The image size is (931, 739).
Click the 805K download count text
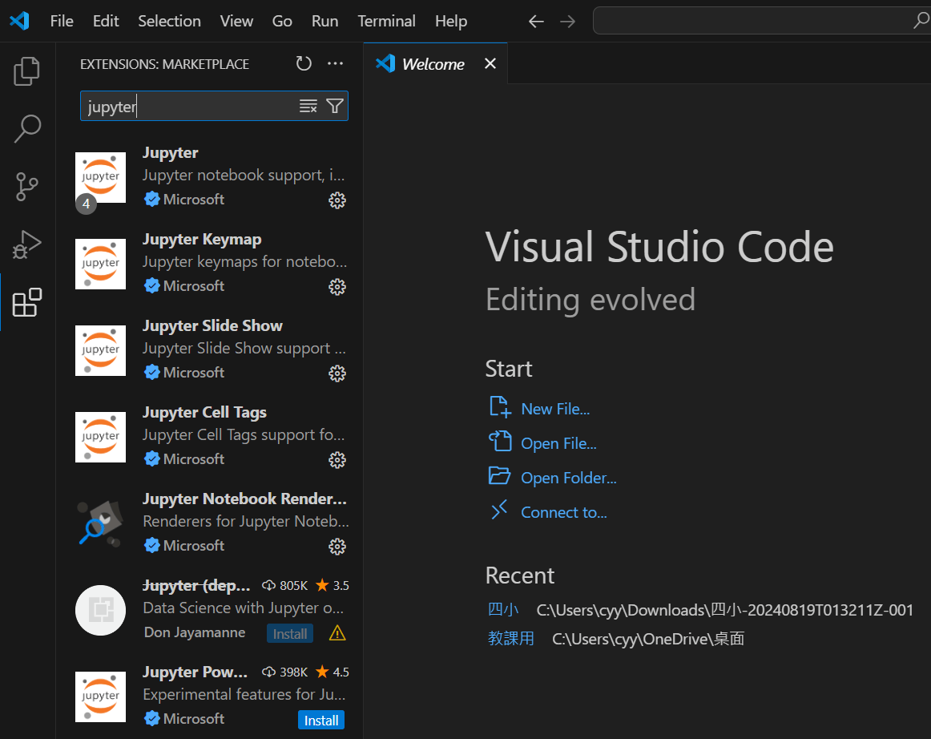coord(293,586)
